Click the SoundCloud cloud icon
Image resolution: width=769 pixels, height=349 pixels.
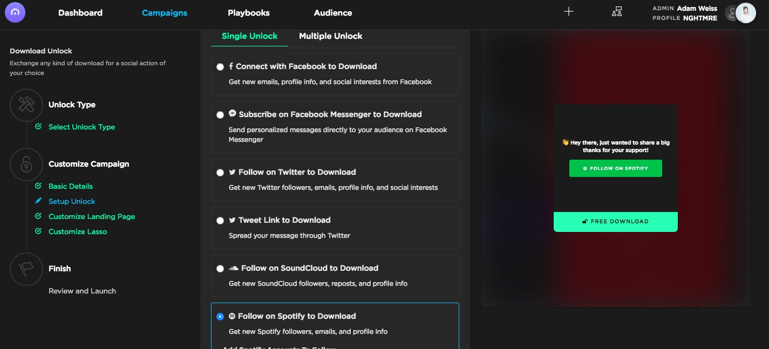(234, 268)
